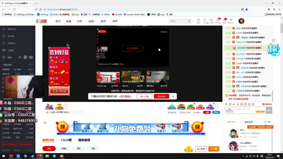The width and height of the screenshot is (283, 159).
Task: Click the blue 背包 backpack button
Action: coord(216,112)
